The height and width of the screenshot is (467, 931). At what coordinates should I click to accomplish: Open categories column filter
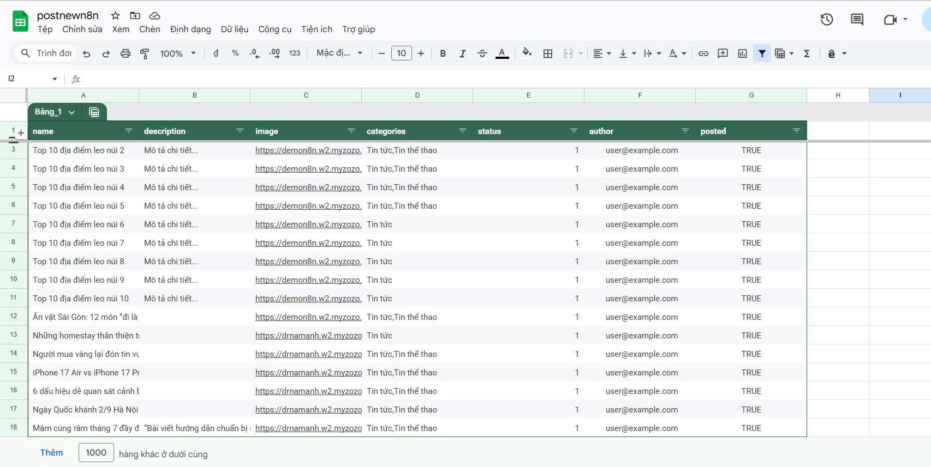(463, 131)
